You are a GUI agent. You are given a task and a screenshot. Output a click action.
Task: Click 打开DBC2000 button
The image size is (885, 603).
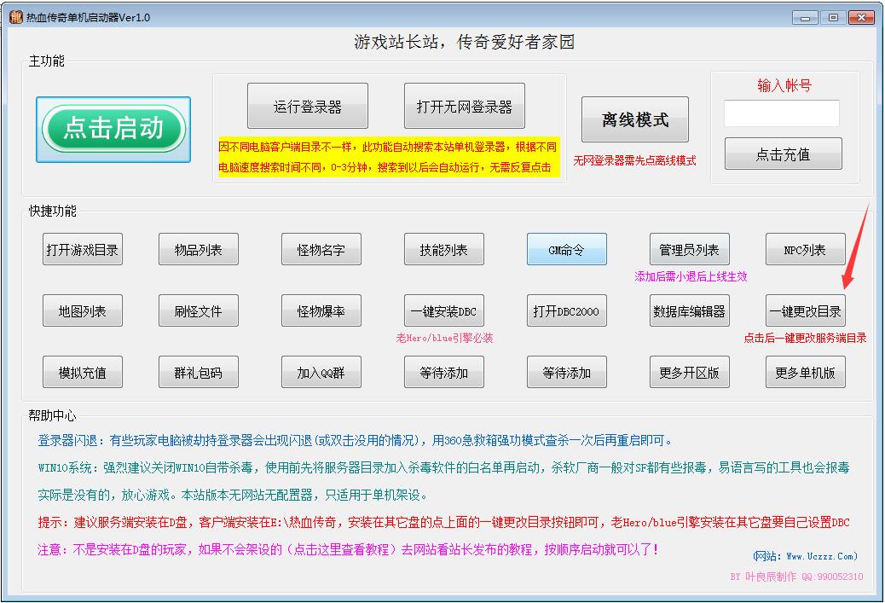pyautogui.click(x=567, y=310)
